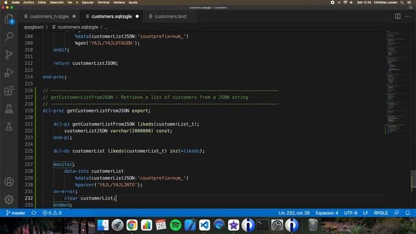
Task: Close the unsaved customers.sqlrpgle tab dot
Action: (137, 16)
